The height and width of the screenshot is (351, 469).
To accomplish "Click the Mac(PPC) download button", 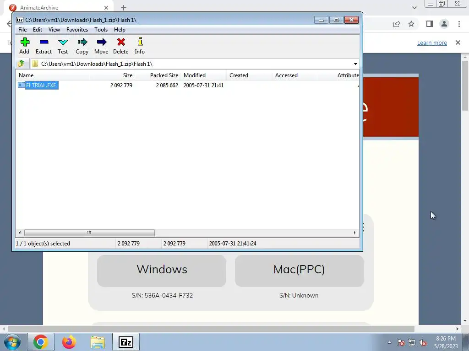I will [x=299, y=271].
